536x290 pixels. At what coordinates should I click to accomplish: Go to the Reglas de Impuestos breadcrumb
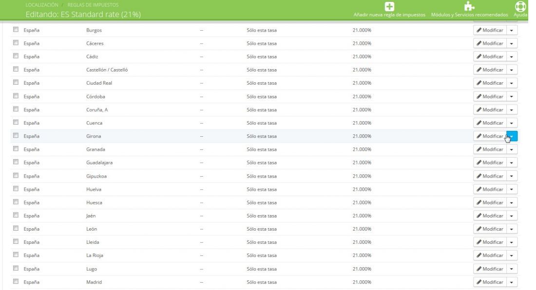[93, 5]
